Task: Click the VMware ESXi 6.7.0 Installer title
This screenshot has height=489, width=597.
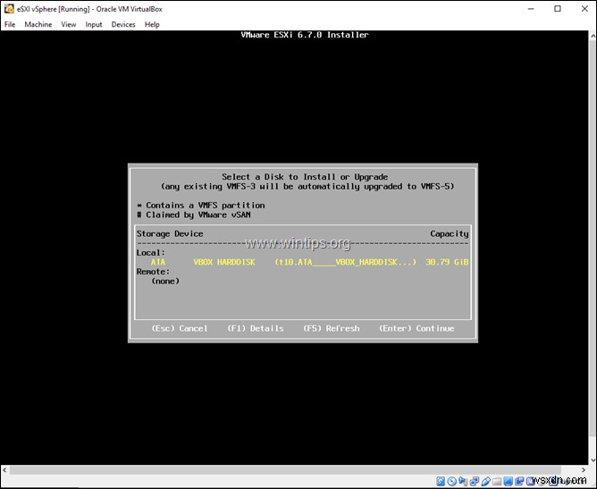Action: [x=305, y=35]
